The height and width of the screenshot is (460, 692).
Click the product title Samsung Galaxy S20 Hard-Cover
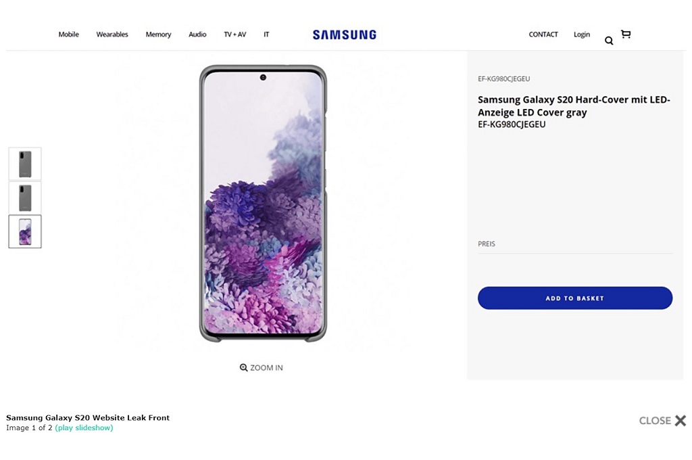pyautogui.click(x=573, y=106)
